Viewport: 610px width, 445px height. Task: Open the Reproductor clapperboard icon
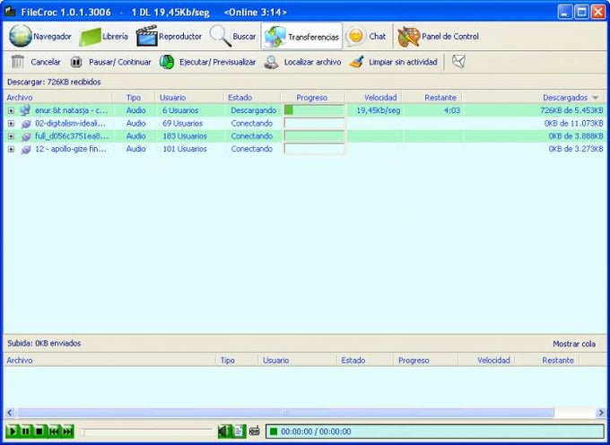[147, 37]
